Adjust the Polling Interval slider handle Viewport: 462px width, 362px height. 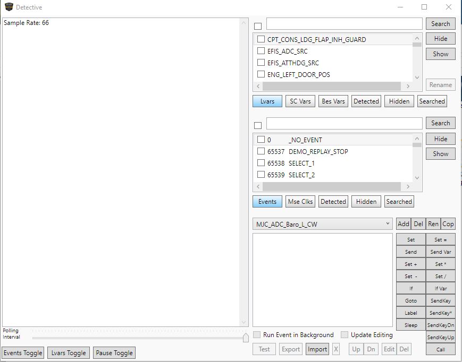point(246,338)
